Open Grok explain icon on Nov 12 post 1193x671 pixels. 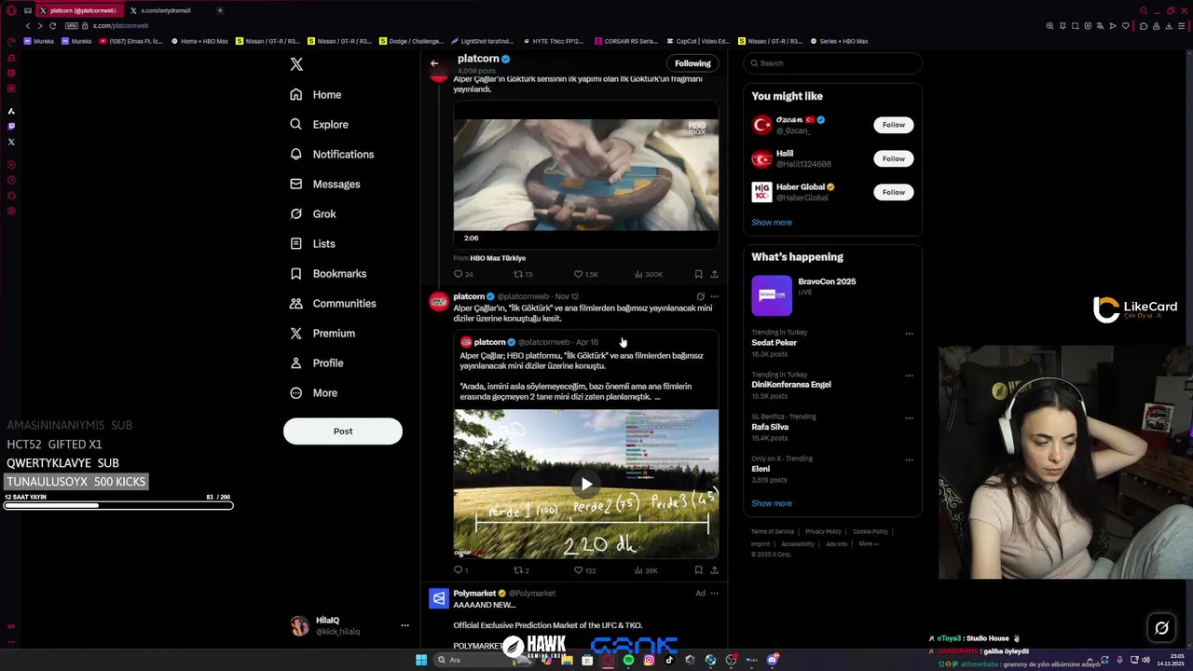click(x=700, y=296)
